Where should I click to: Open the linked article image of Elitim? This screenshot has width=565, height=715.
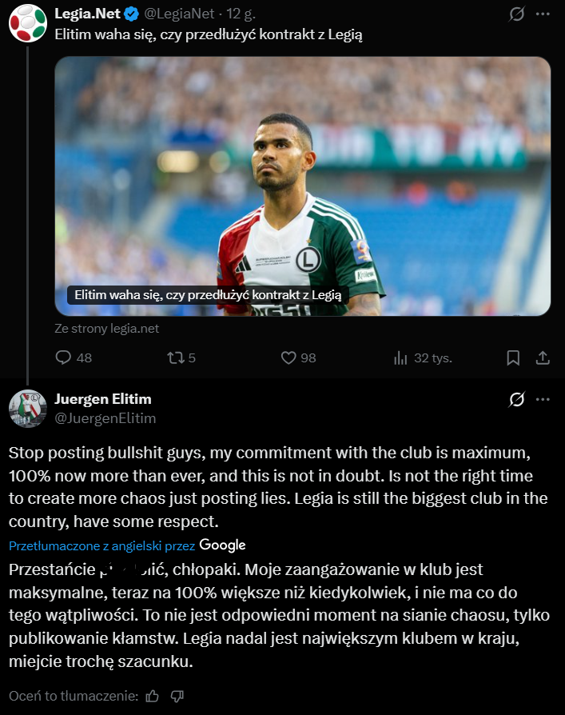click(302, 186)
